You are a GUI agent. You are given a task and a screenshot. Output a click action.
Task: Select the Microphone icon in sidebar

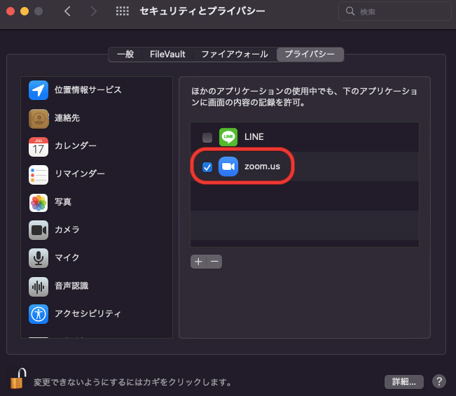click(x=39, y=258)
